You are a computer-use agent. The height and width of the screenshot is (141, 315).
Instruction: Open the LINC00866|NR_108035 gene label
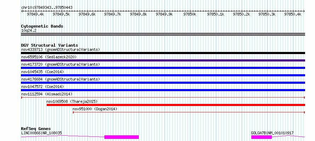click(41, 133)
